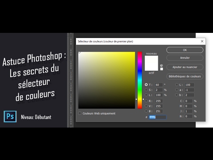213x160 pixels.
Task: Click Ajouter au nuancier button
Action: (x=185, y=67)
